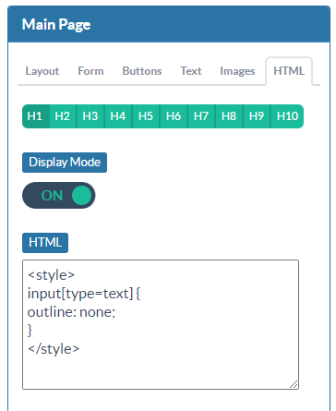Pick the H4 button
336x411 pixels.
coord(118,116)
